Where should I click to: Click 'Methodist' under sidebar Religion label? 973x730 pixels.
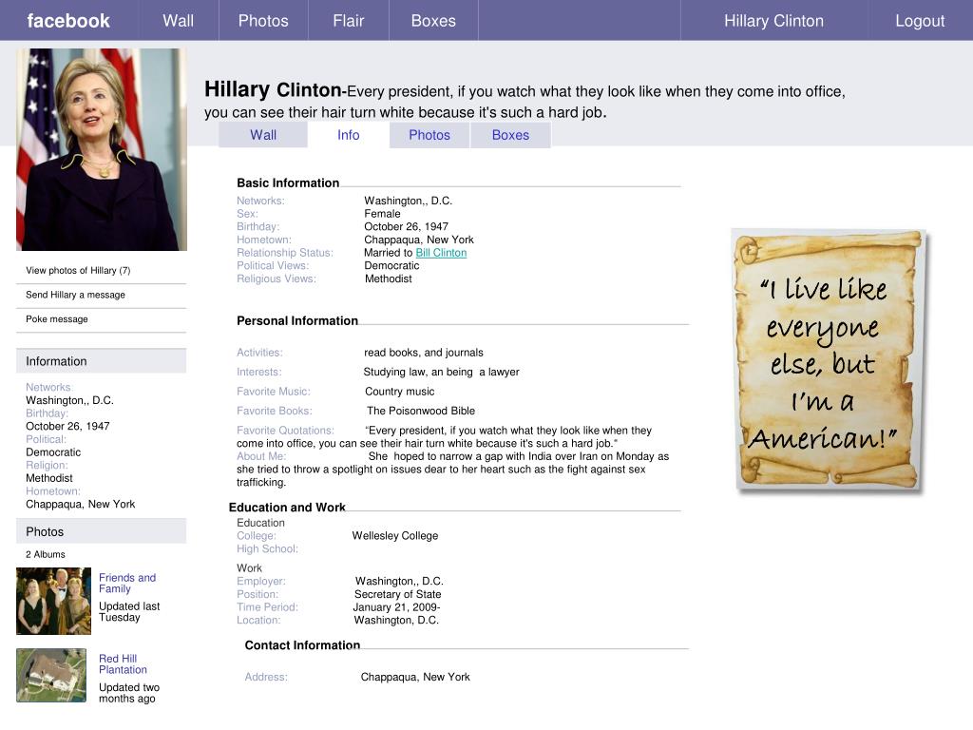point(49,478)
